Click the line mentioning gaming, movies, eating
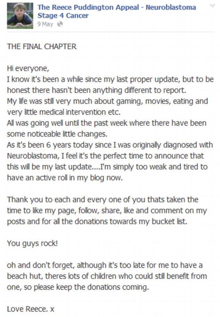220x317 pixels. click(108, 101)
